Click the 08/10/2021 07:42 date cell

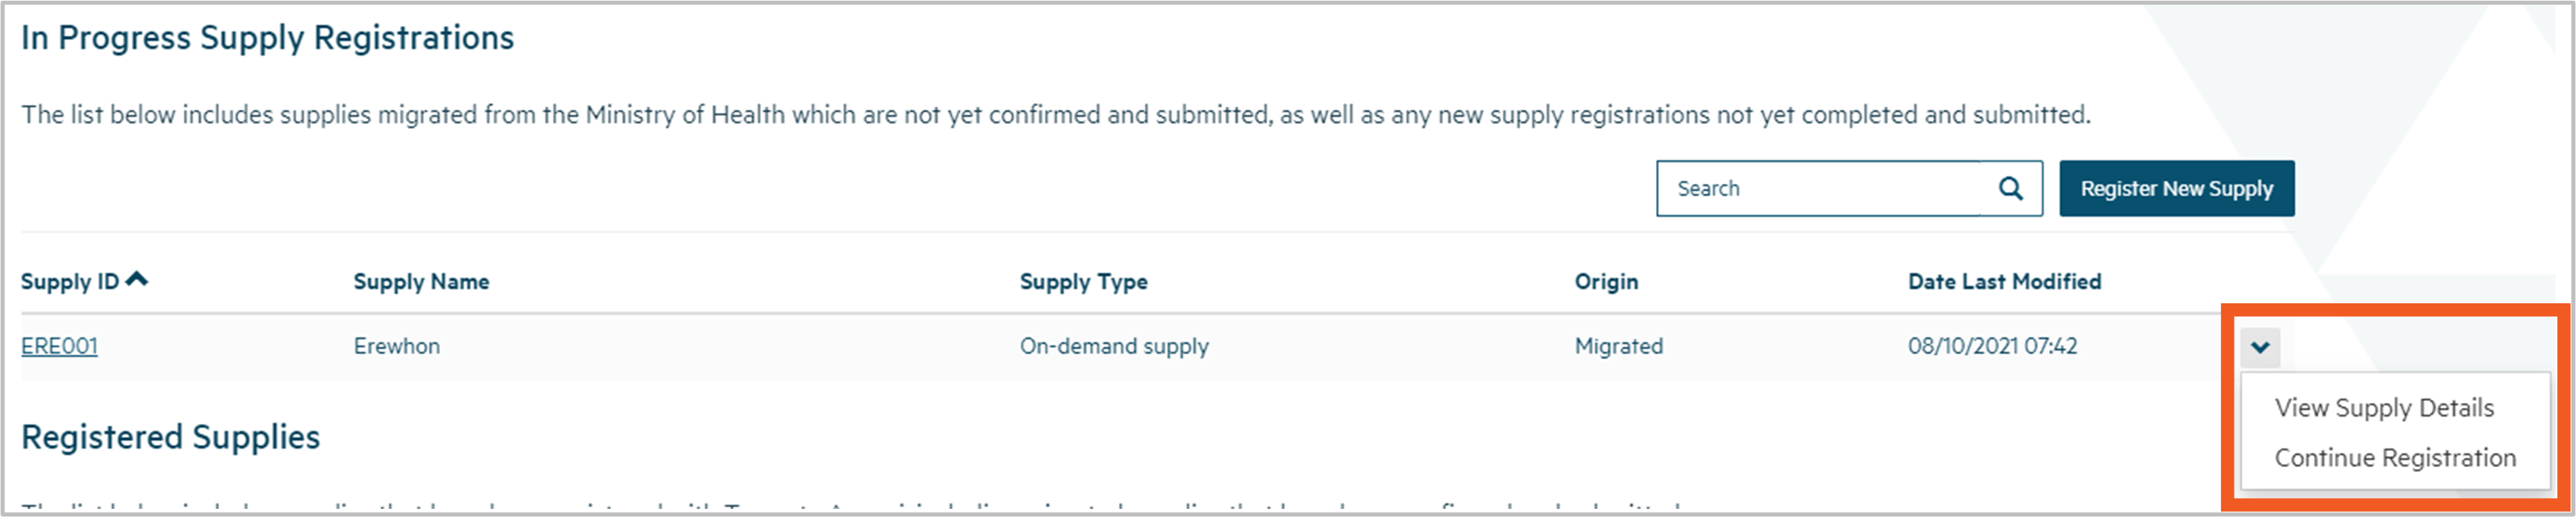[1992, 346]
